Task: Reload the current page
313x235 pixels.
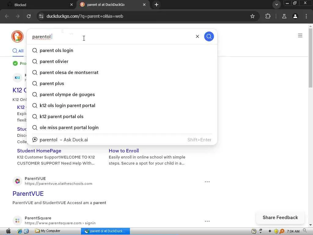Action: coord(29,16)
